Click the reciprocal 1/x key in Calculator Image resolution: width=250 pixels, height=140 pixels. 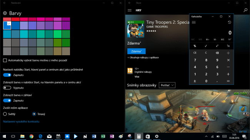(228, 46)
